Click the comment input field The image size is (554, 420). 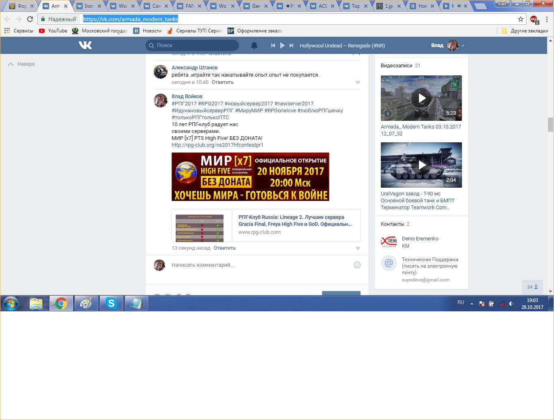260,265
